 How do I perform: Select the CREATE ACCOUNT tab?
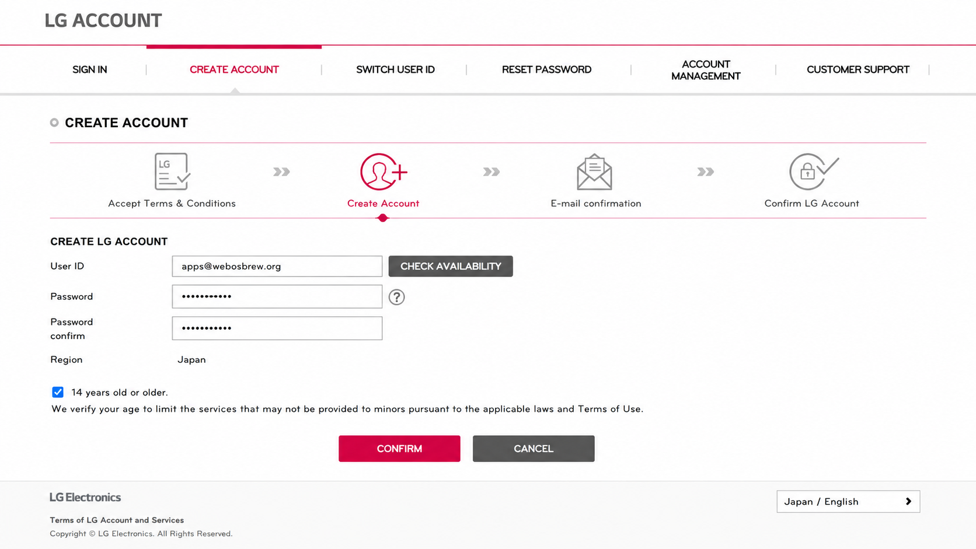[234, 69]
